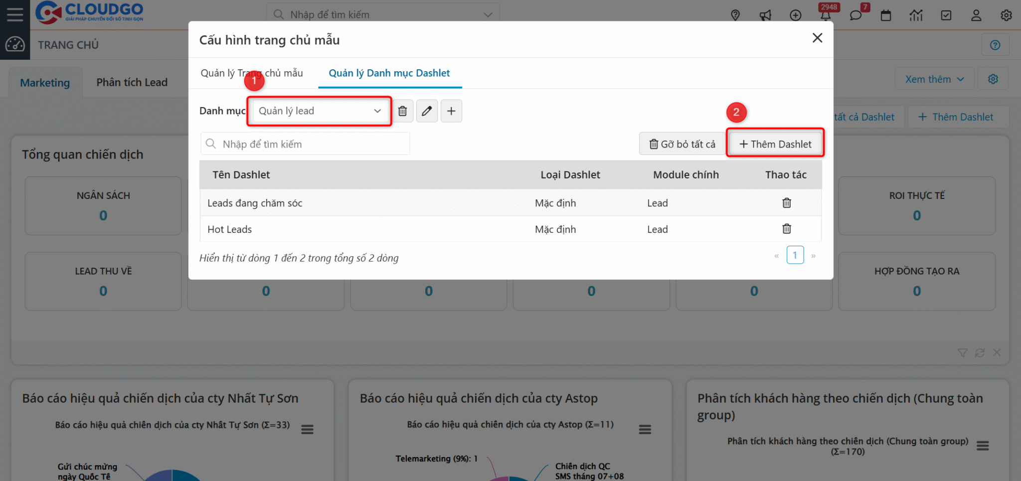The width and height of the screenshot is (1021, 481).
Task: Focus the global search box in header
Action: coord(383,15)
